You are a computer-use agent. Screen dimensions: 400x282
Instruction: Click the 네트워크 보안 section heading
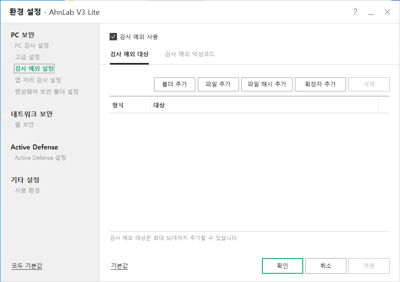pos(32,114)
